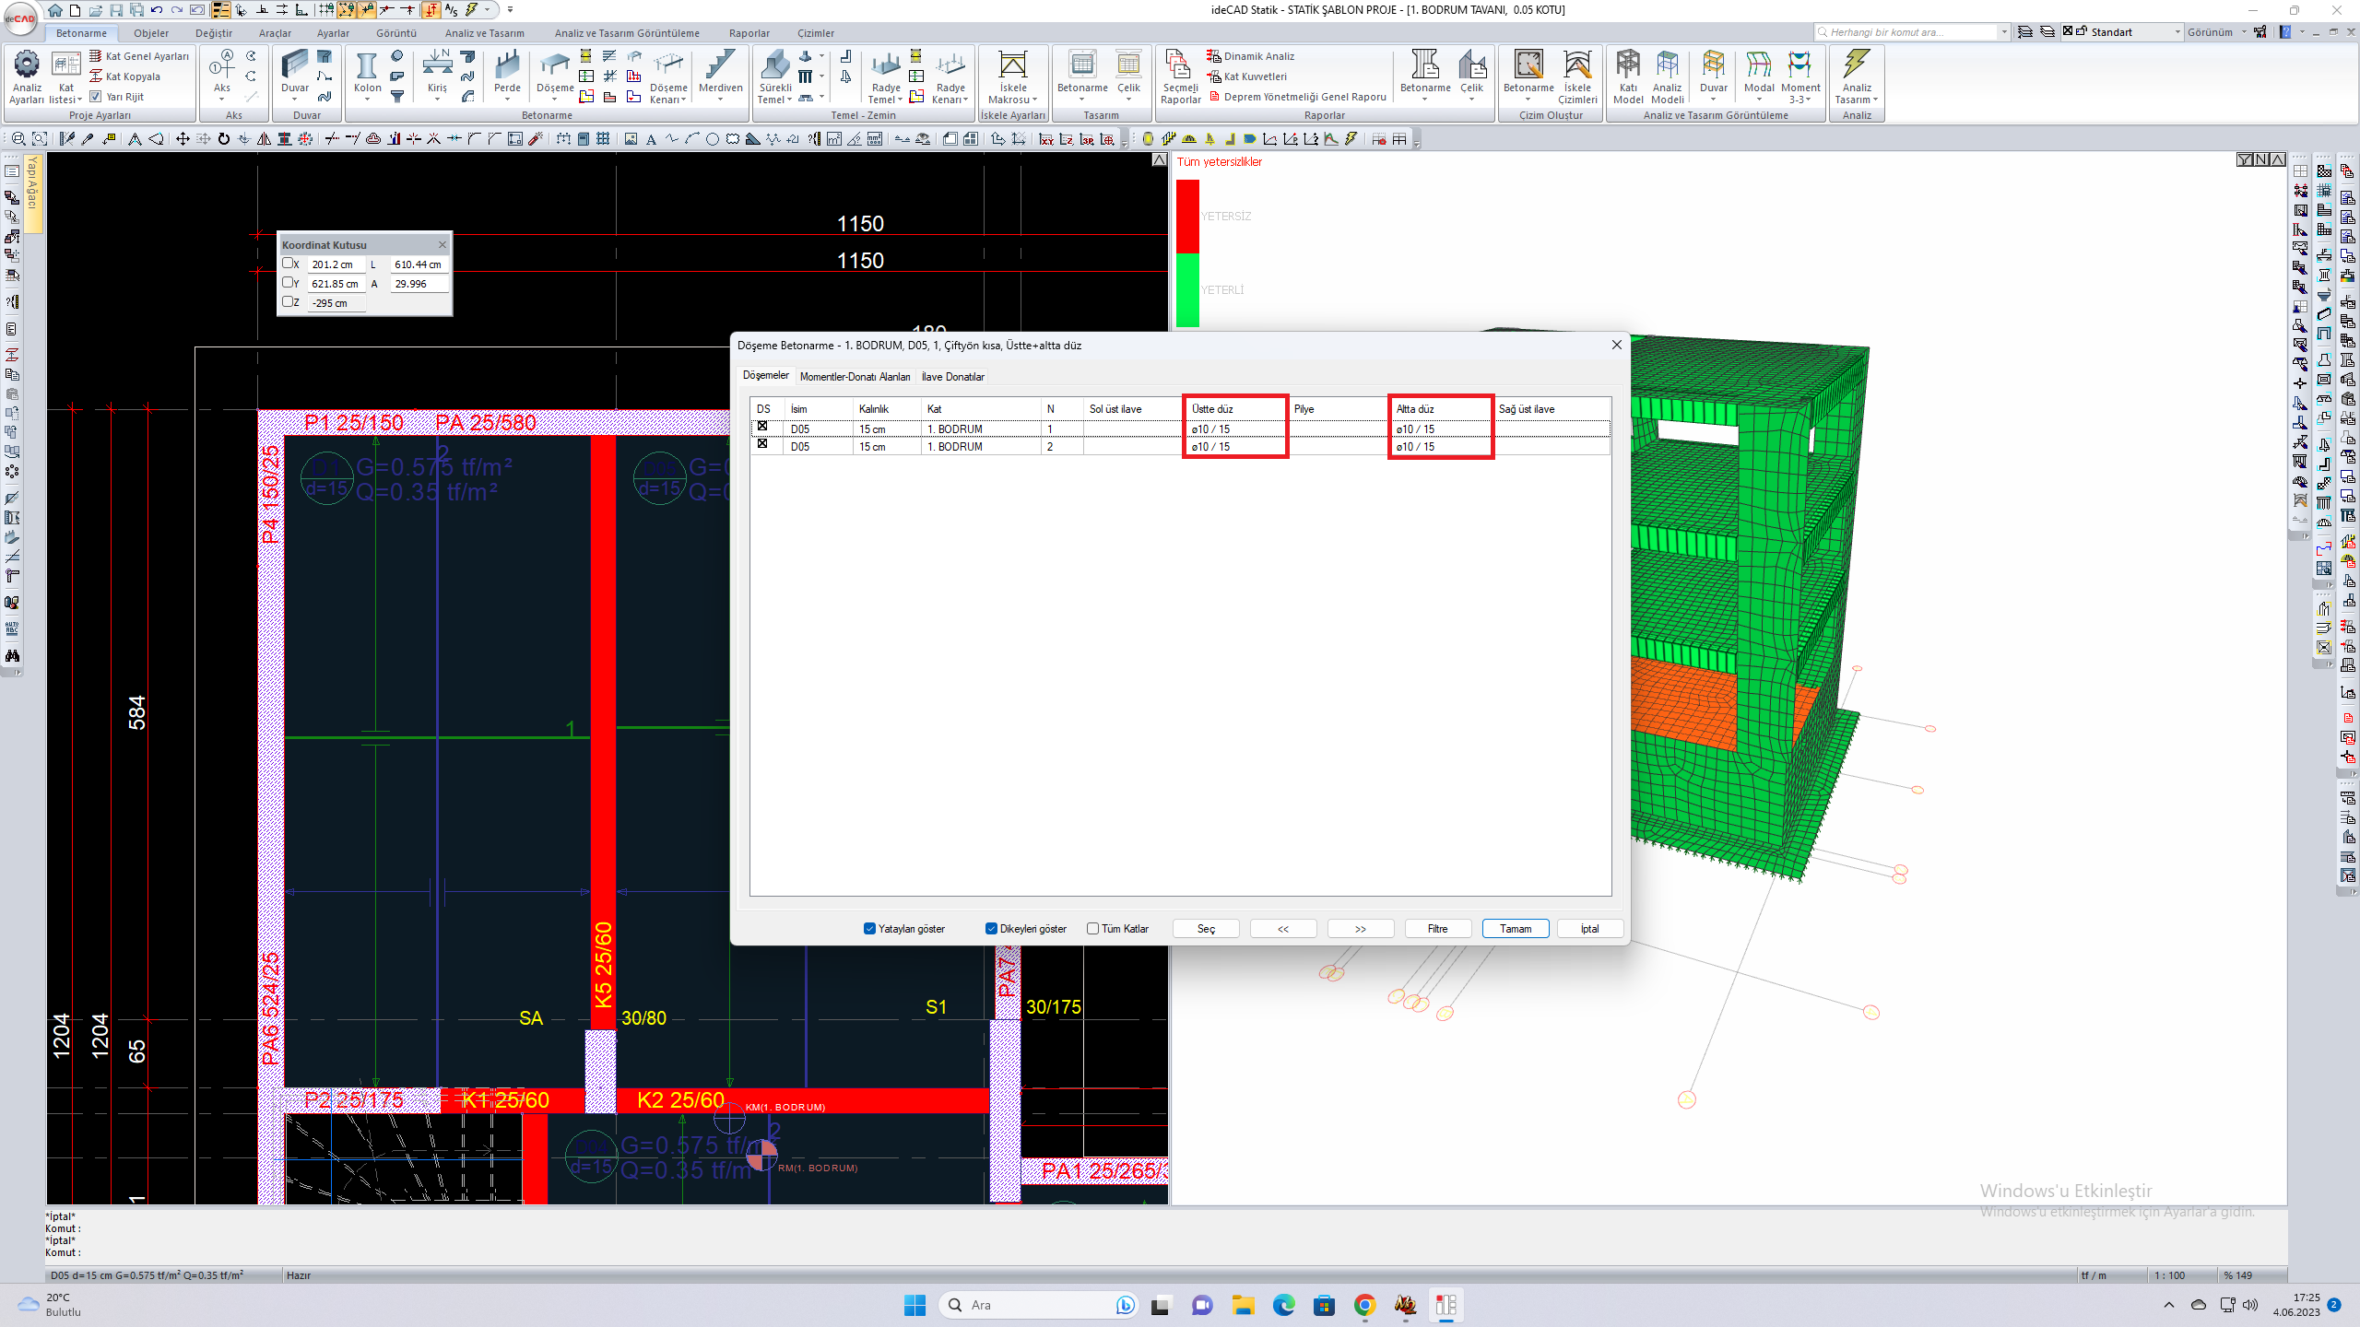Check the Z lock in Koordinat Kutusu
The height and width of the screenshot is (1327, 2360).
pos(288,301)
